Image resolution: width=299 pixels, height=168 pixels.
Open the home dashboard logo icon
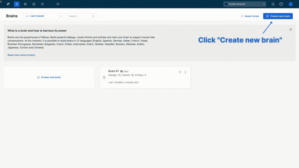pos(8,4)
